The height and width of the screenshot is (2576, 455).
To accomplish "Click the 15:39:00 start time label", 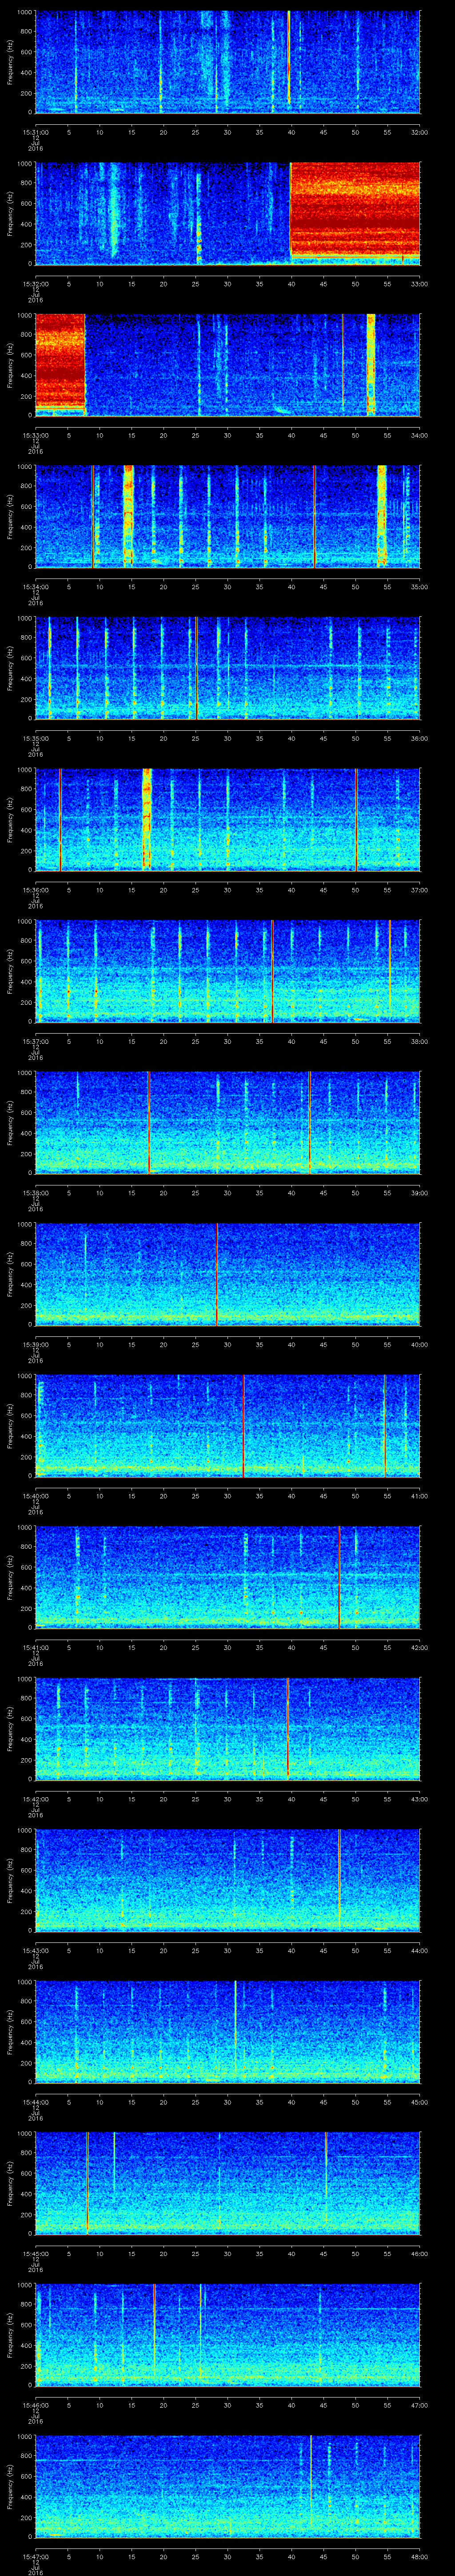I will [x=36, y=1344].
